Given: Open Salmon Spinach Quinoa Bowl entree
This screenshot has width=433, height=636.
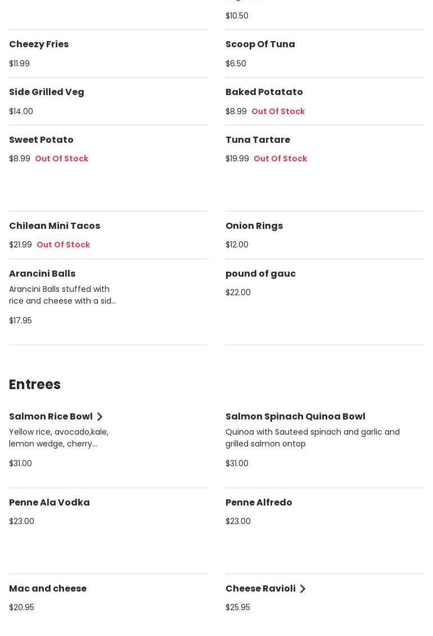Looking at the screenshot, I should [x=295, y=417].
